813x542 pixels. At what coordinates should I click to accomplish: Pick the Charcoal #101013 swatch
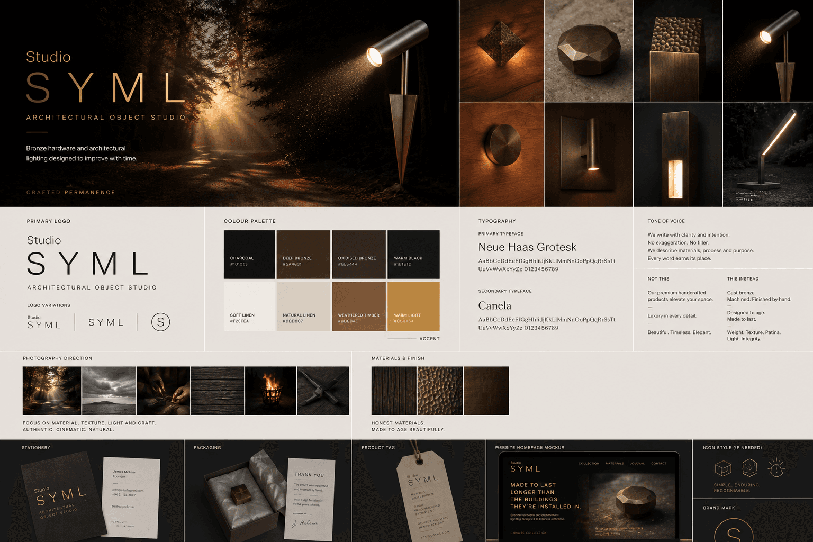pyautogui.click(x=249, y=255)
